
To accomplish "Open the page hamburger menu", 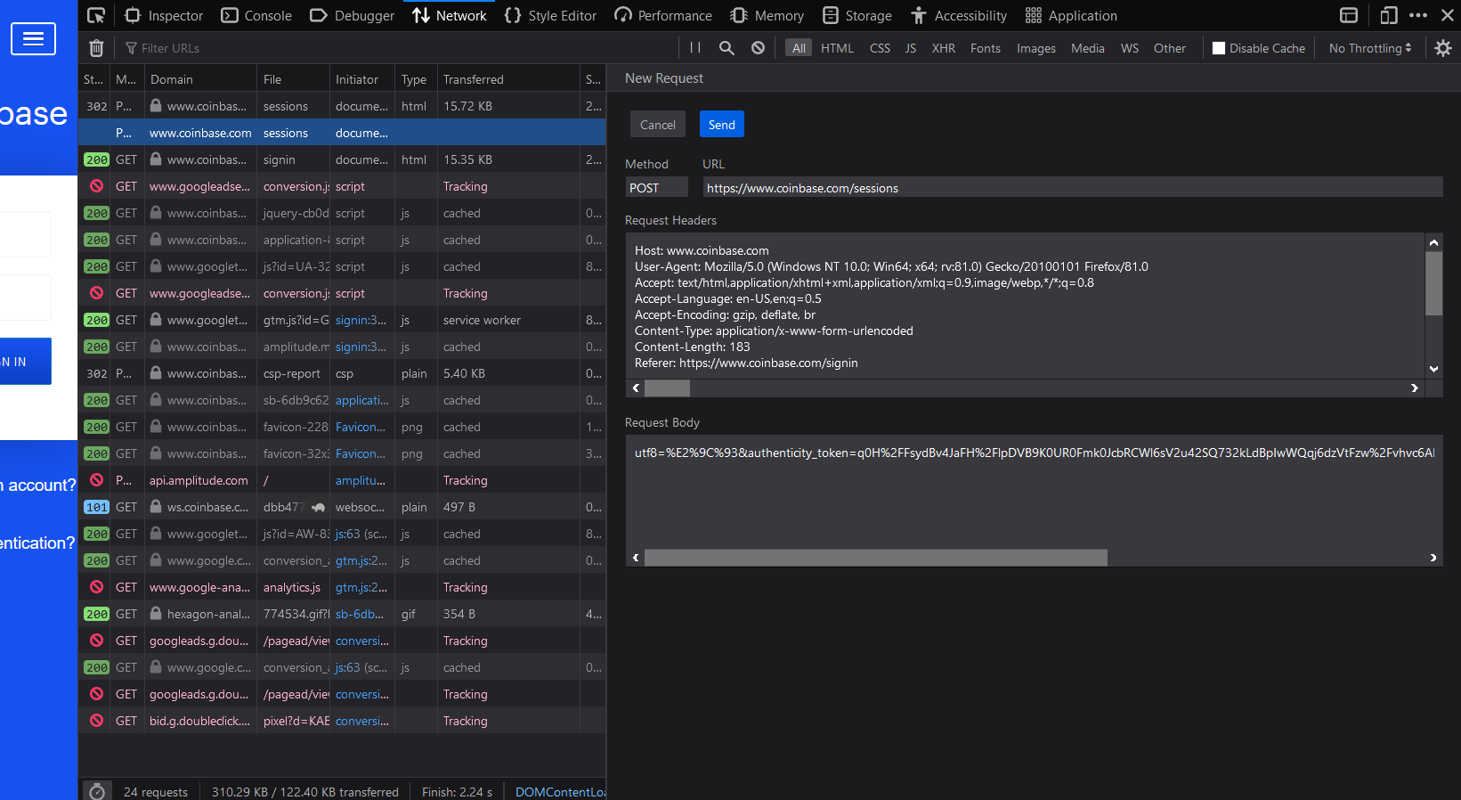I will pos(33,38).
